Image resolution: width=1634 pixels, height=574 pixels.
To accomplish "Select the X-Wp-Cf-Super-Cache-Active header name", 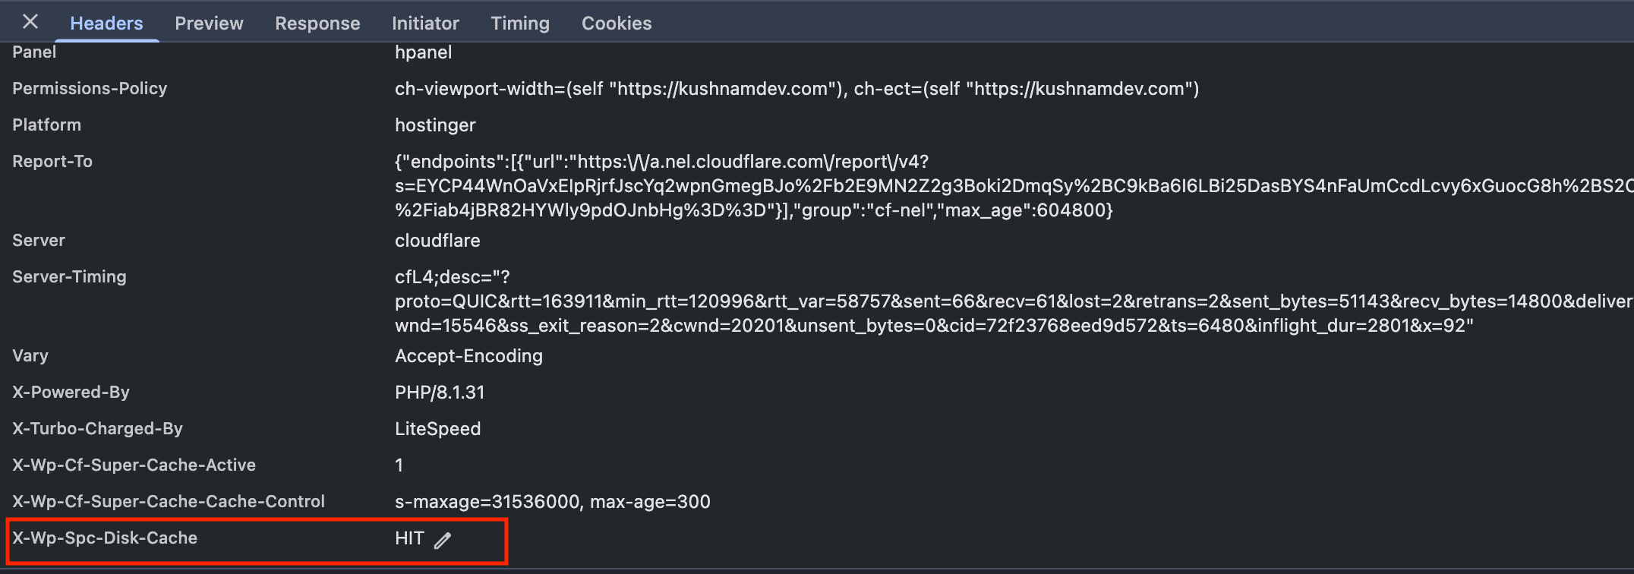I will (134, 465).
